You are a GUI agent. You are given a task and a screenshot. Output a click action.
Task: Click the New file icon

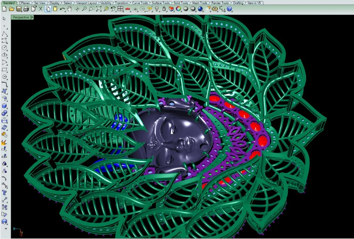click(4, 9)
